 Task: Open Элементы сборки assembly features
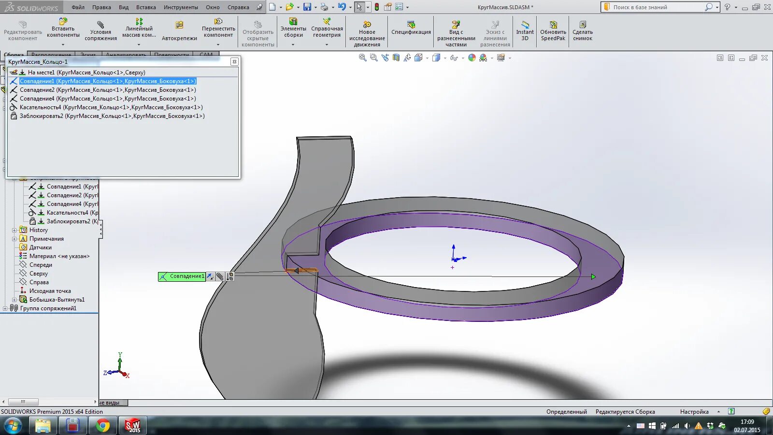coord(293,28)
